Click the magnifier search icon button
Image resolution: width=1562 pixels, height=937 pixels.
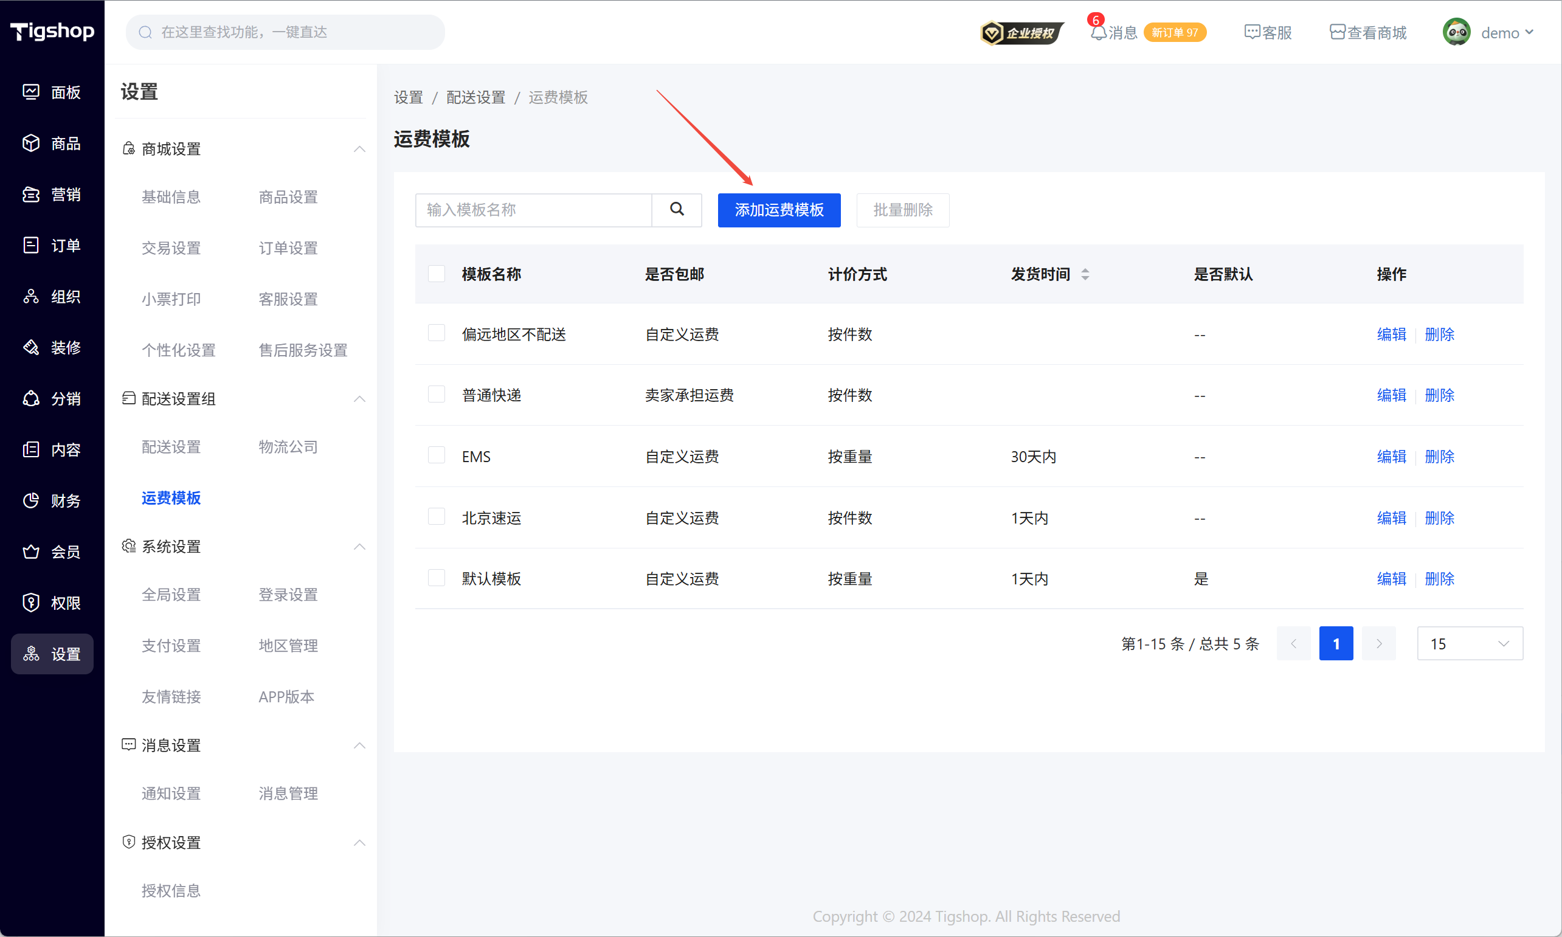click(676, 210)
